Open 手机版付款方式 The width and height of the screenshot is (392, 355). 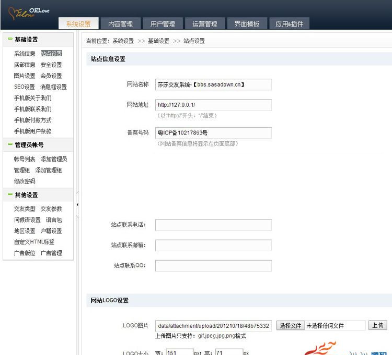click(x=33, y=120)
